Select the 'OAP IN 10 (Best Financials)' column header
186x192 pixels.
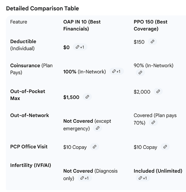(82, 25)
